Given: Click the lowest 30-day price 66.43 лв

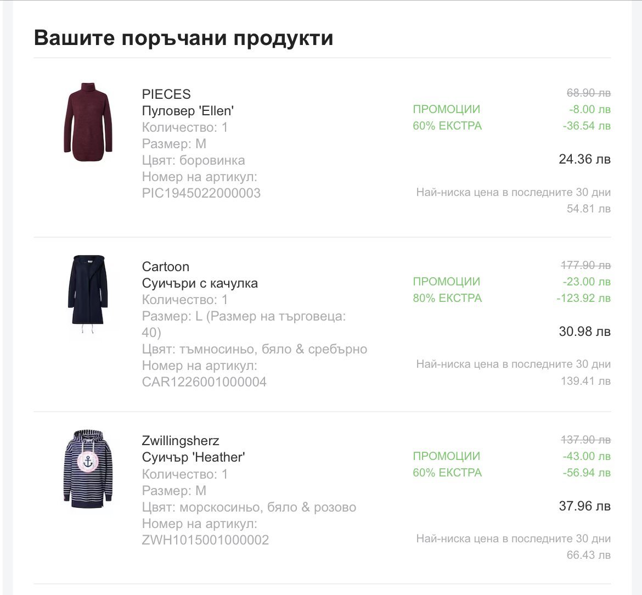Looking at the screenshot, I should 588,555.
